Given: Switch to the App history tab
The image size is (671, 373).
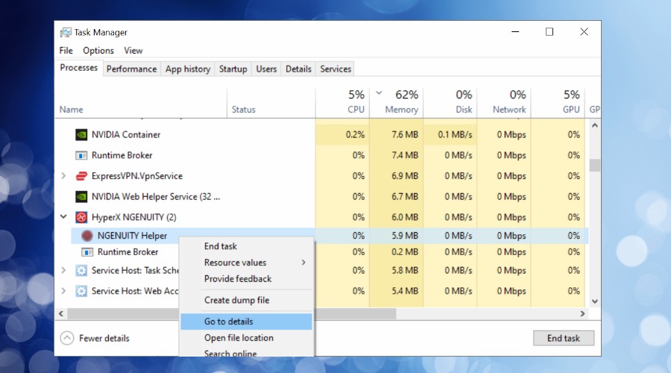Looking at the screenshot, I should point(188,69).
